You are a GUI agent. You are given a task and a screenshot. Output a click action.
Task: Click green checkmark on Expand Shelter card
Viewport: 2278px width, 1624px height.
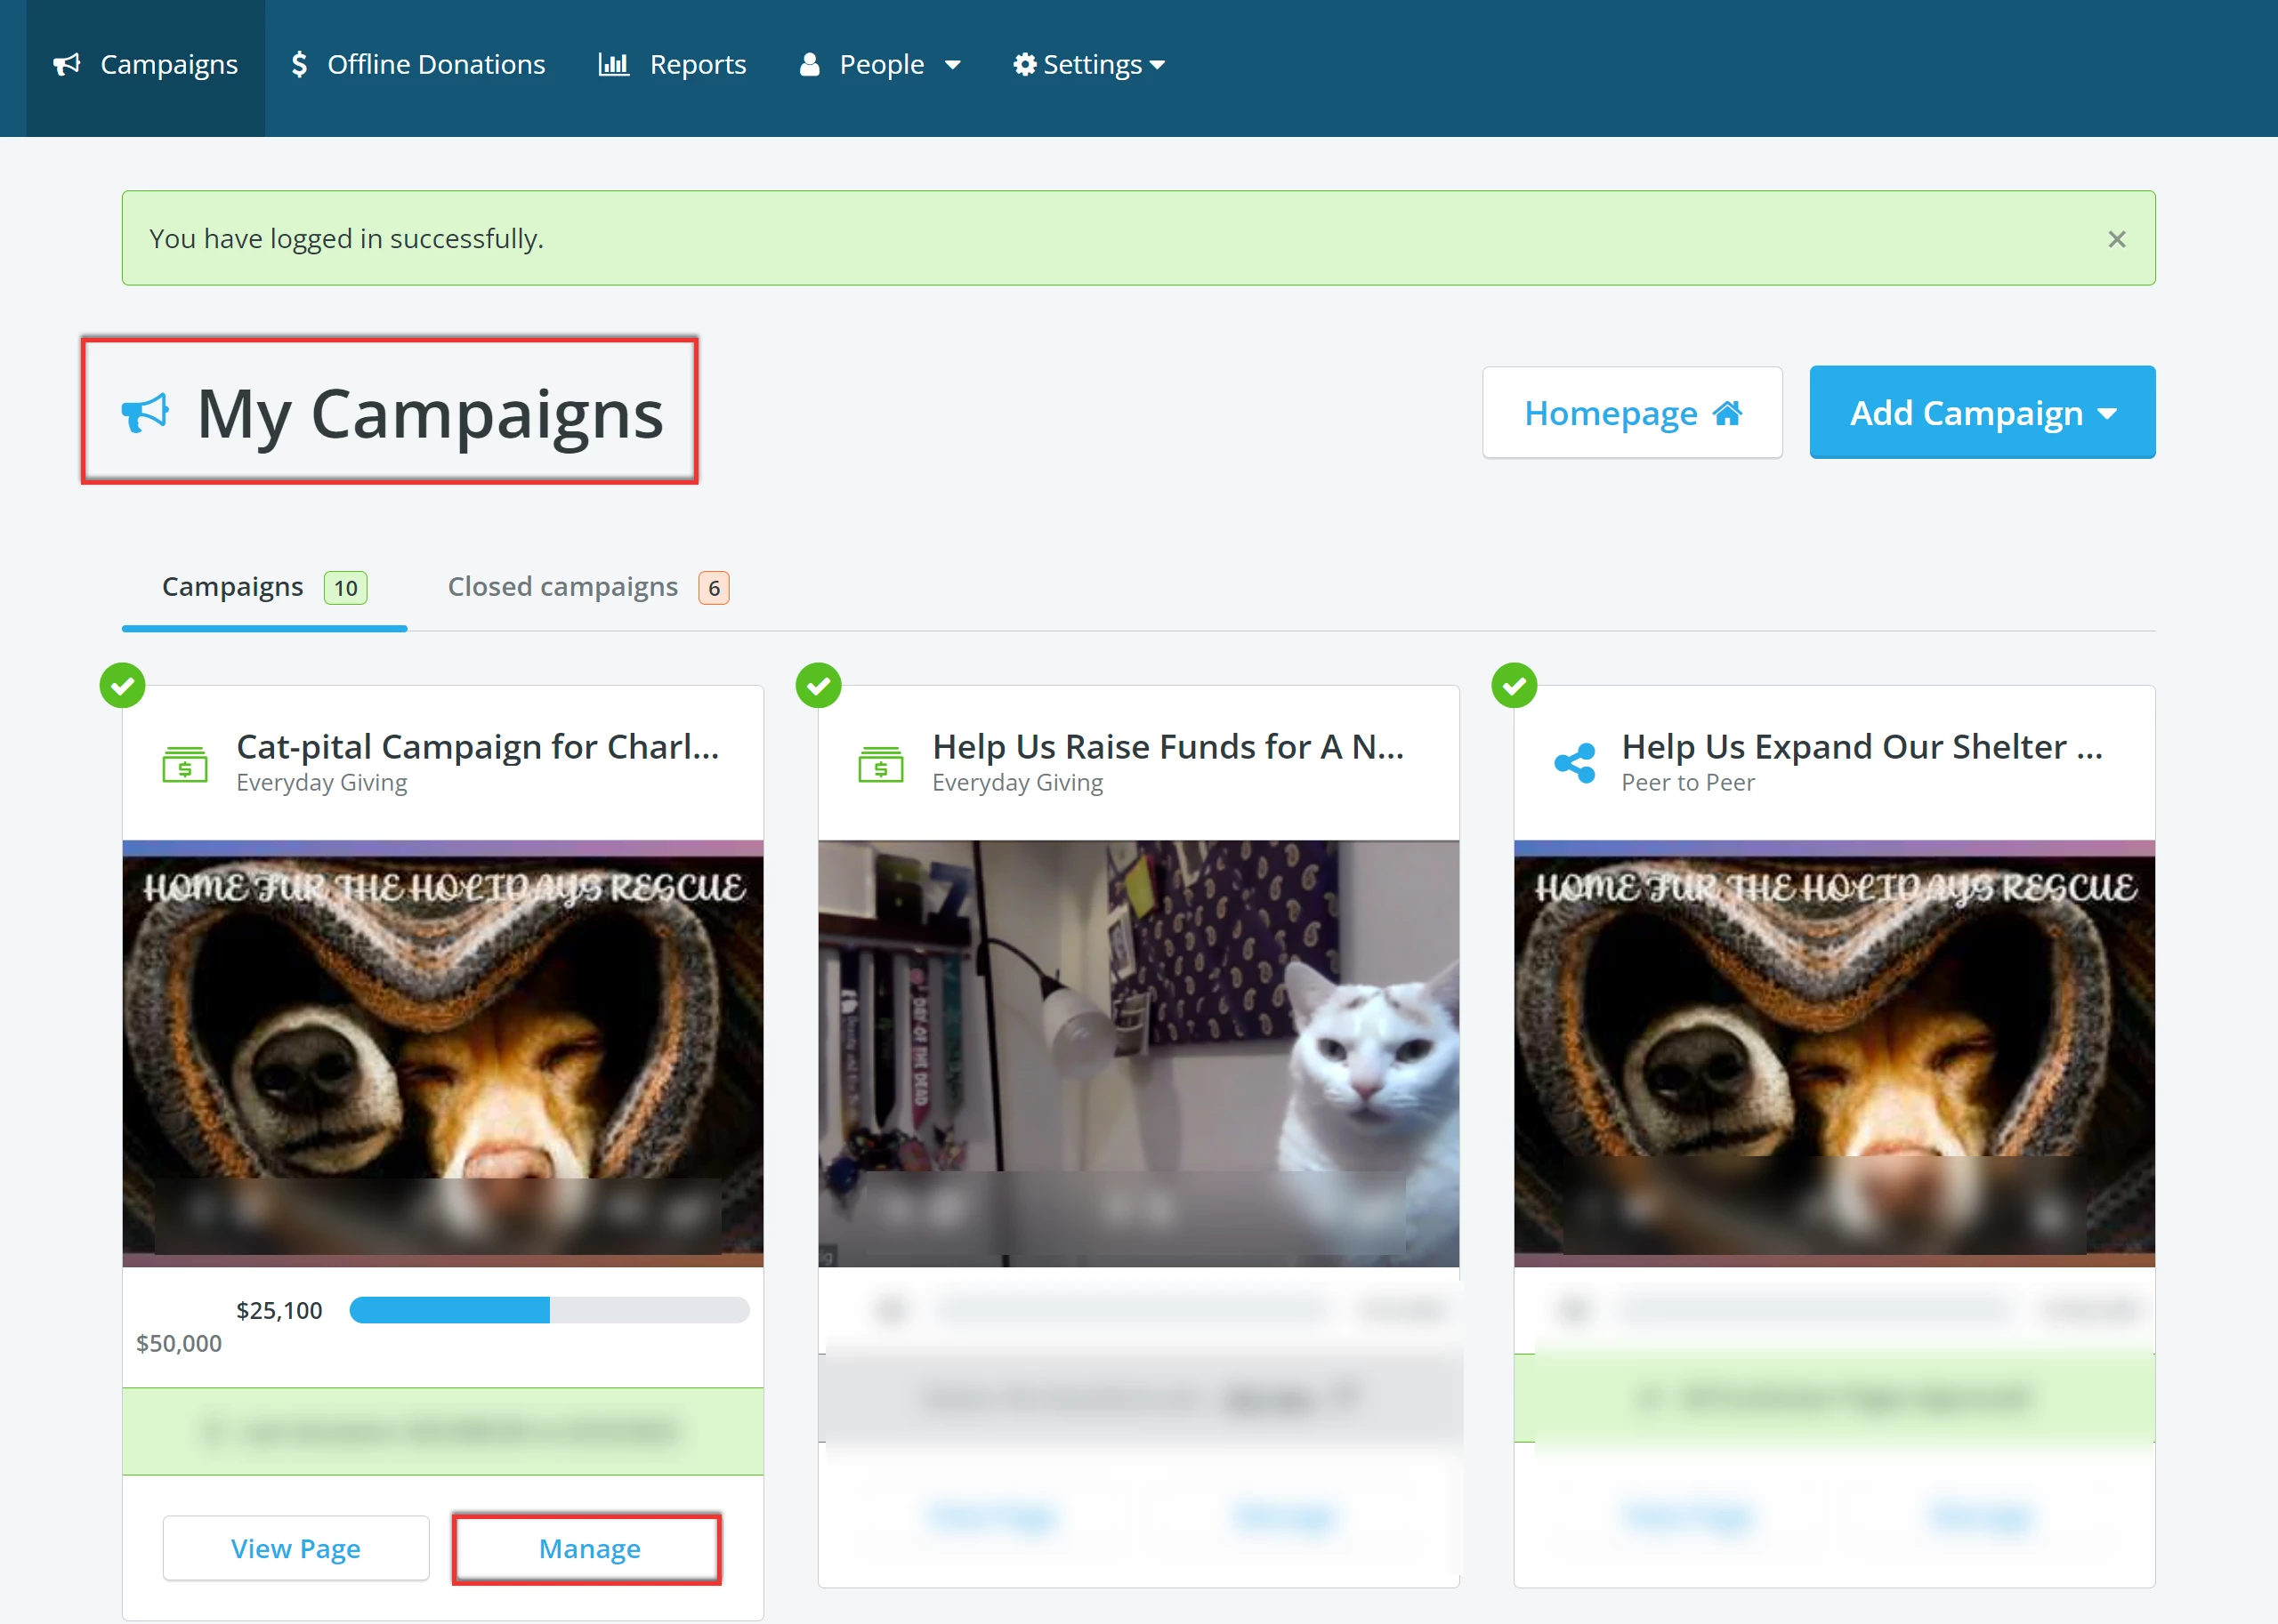(1514, 686)
